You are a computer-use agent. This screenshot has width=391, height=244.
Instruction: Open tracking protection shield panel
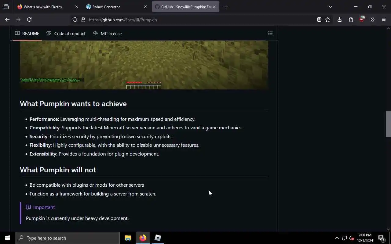coord(75,20)
